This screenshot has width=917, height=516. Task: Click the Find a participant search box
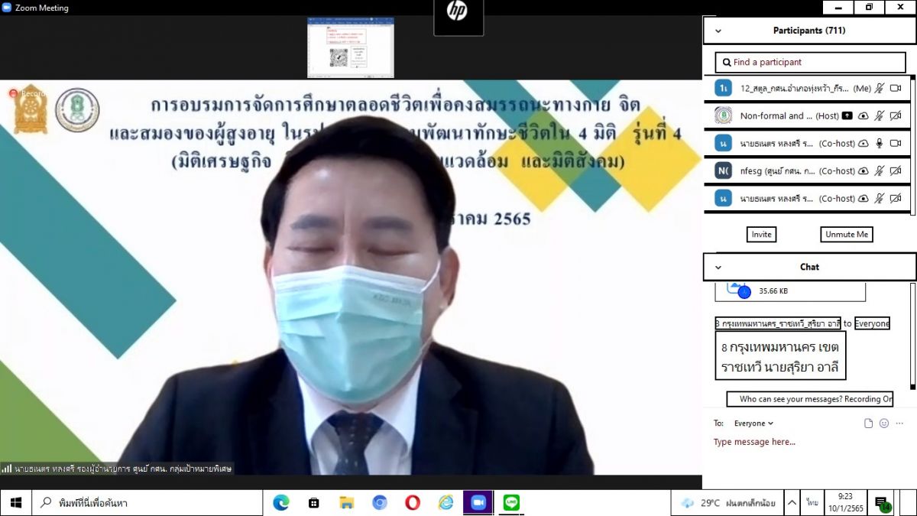[810, 62]
